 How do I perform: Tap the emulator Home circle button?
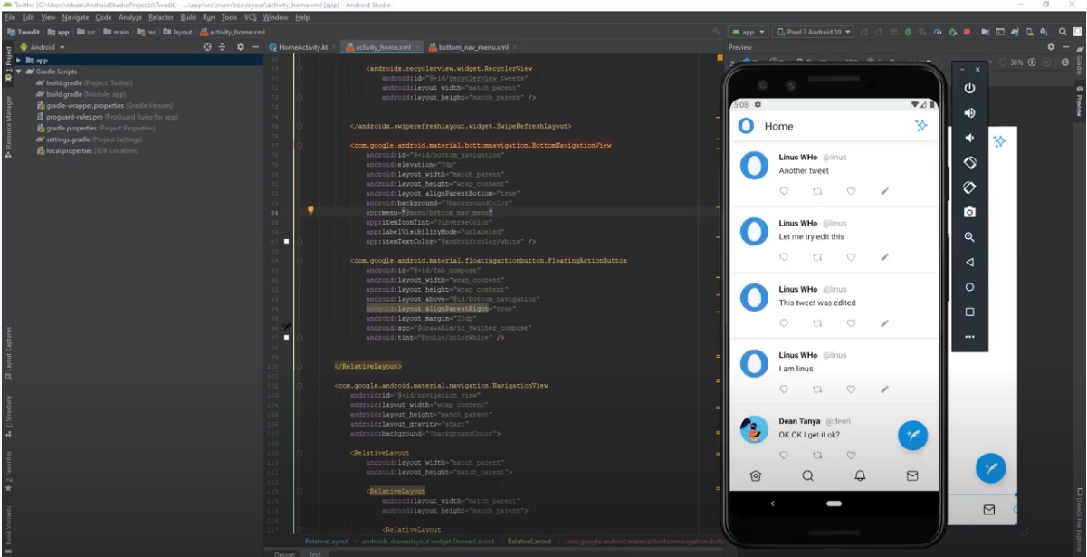click(969, 287)
